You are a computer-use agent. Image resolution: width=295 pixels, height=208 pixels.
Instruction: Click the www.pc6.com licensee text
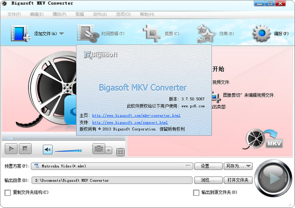coord(193,106)
